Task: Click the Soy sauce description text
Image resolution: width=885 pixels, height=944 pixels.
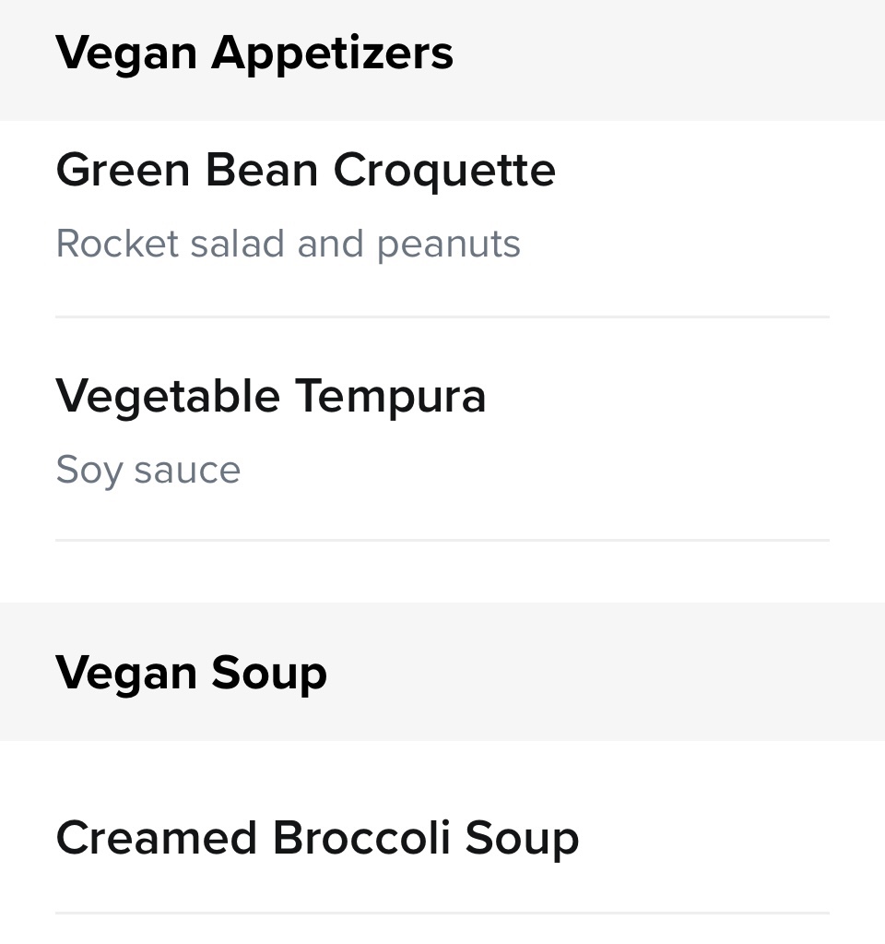Action: coord(147,470)
